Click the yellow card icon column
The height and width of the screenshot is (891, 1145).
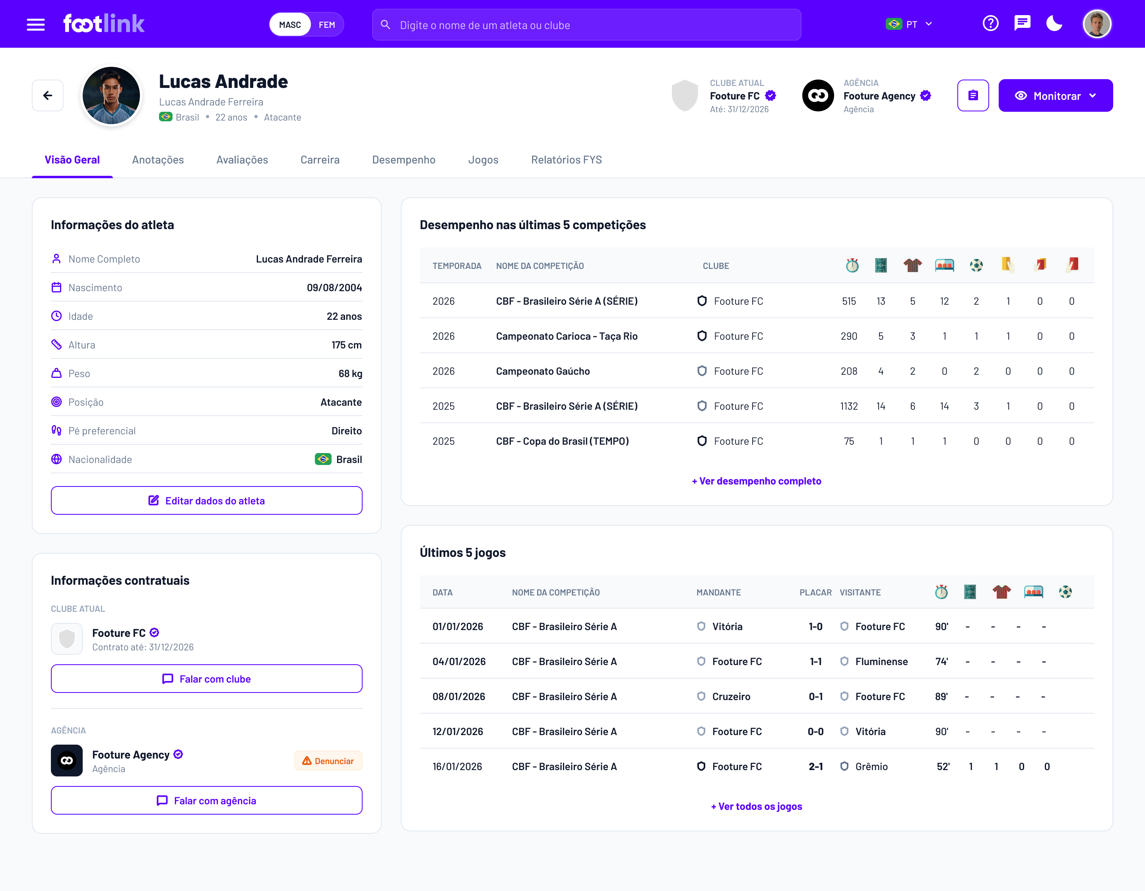[x=1008, y=265]
